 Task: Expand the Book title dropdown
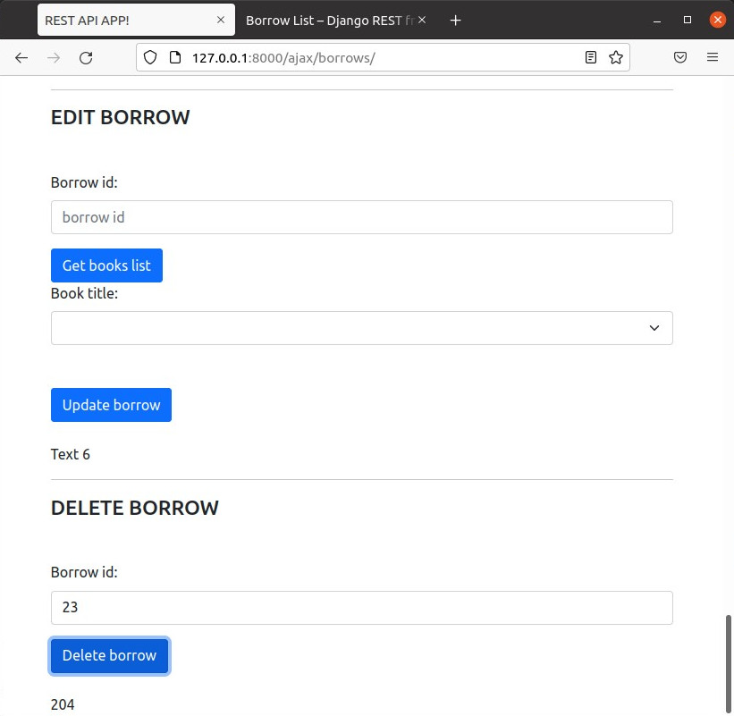(361, 328)
